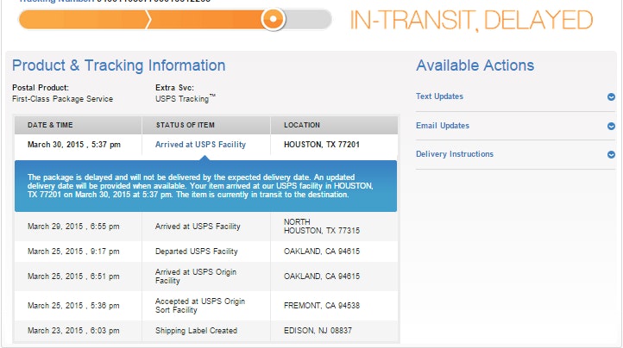Click the blue delay notice message box
The width and height of the screenshot is (623, 348).
205,185
